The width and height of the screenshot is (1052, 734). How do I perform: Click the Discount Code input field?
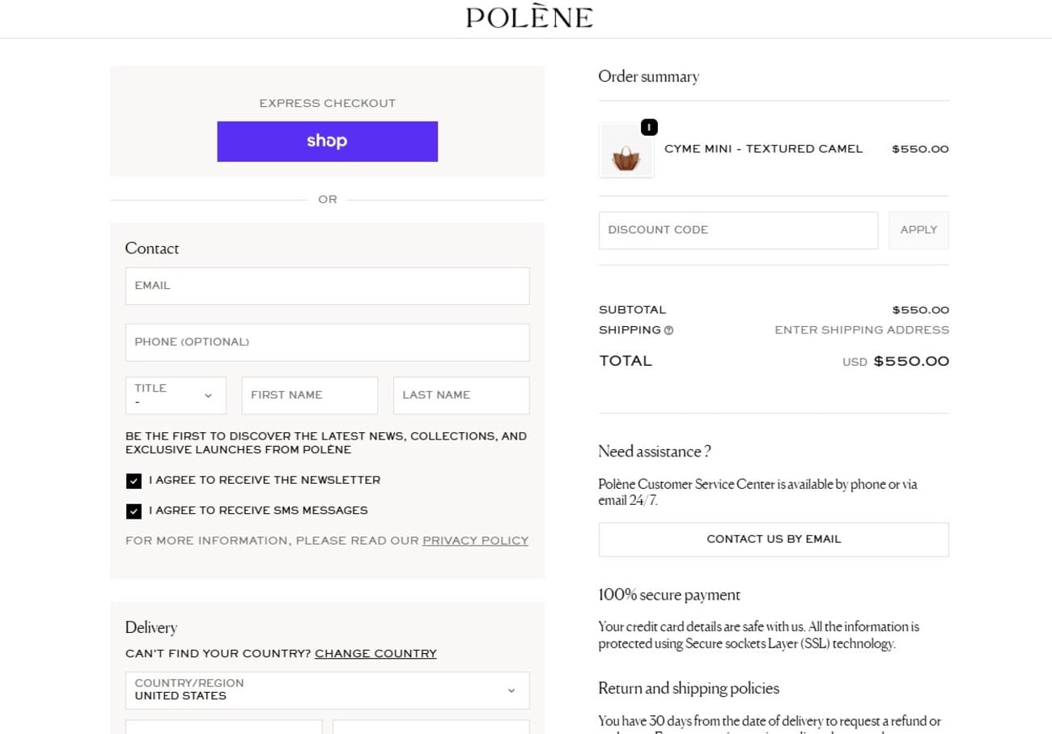[x=738, y=230]
